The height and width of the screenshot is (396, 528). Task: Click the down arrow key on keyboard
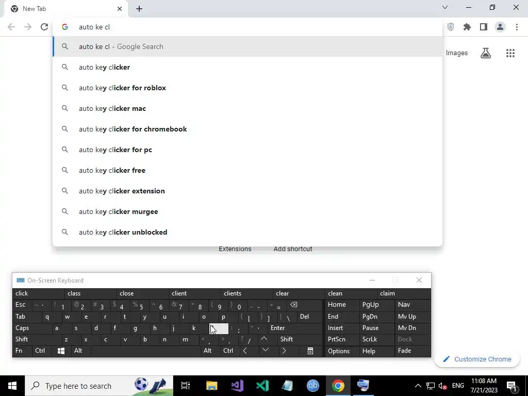pyautogui.click(x=266, y=351)
